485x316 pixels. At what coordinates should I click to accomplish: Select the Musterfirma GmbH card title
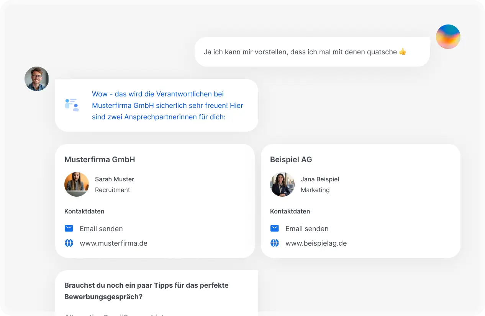(100, 160)
